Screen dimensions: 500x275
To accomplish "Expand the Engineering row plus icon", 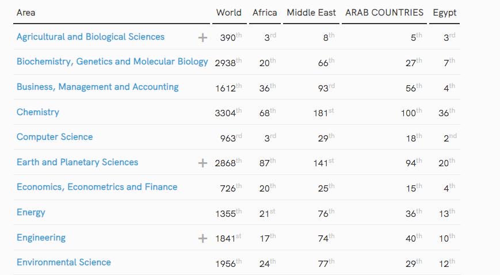I will [x=203, y=238].
